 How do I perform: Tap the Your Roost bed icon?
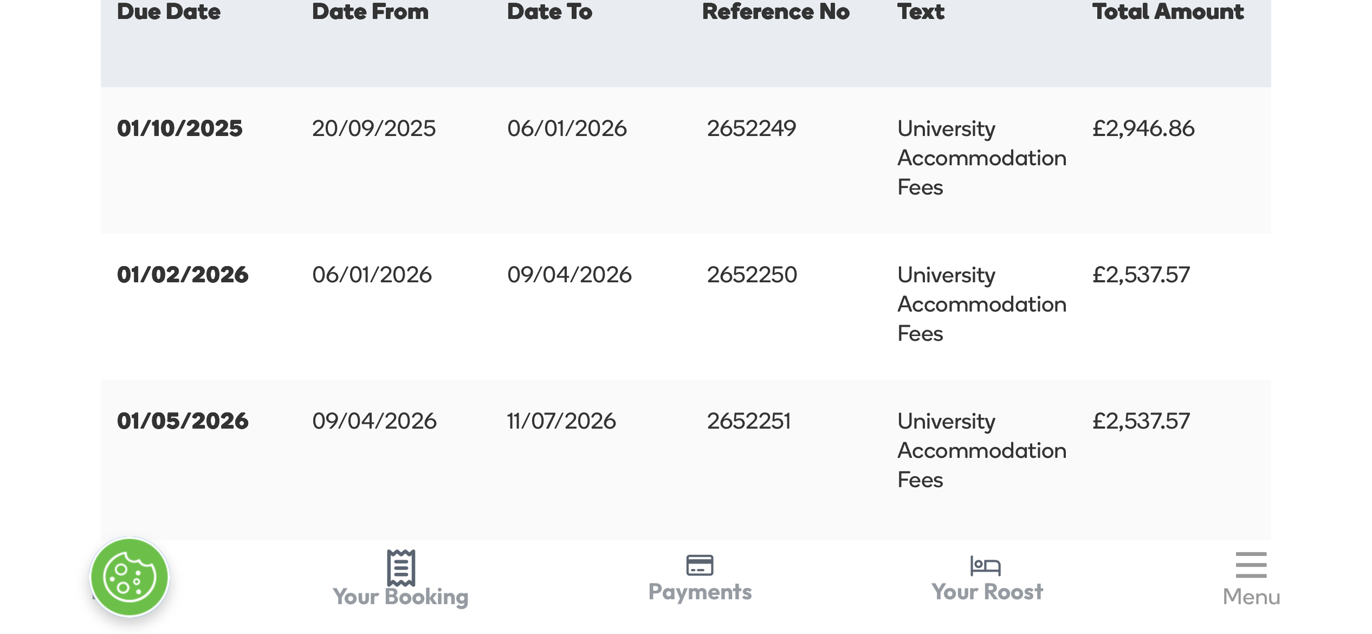tap(985, 566)
